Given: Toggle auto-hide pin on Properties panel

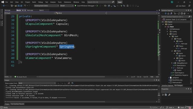Looking at the screenshot, I should [188, 89].
